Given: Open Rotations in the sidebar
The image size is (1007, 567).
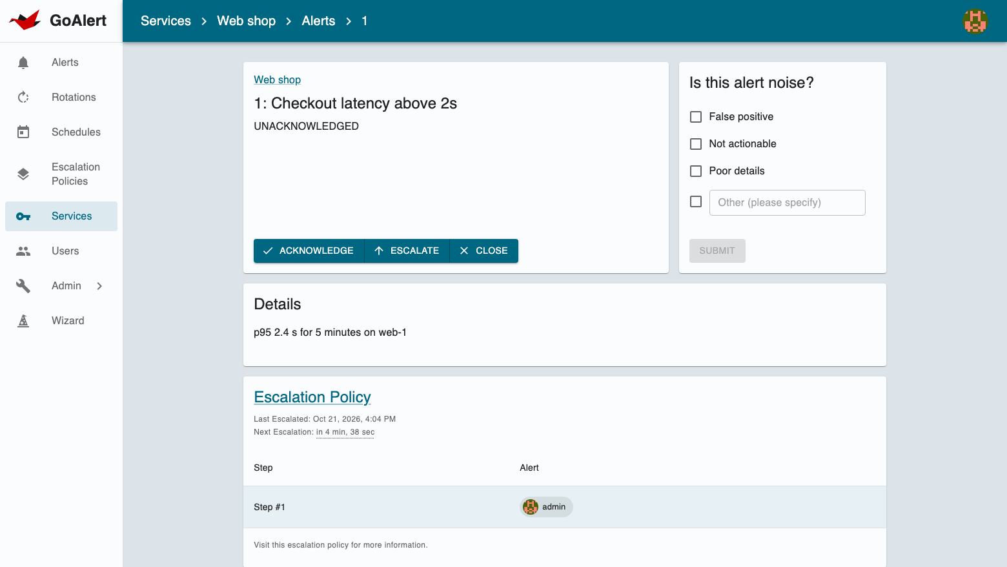Looking at the screenshot, I should click(x=61, y=98).
